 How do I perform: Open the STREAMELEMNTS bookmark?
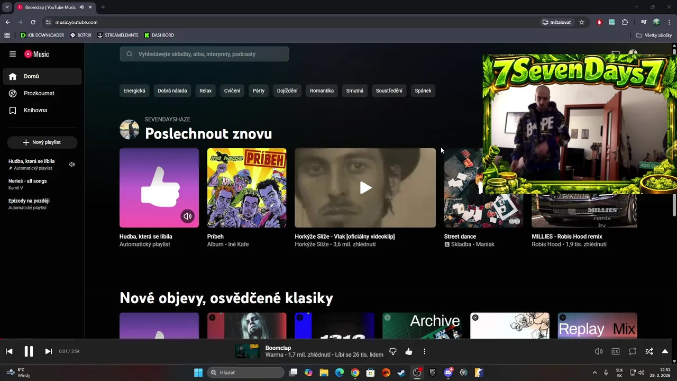(117, 35)
